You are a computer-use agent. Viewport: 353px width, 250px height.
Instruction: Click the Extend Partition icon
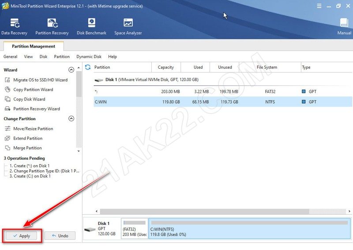point(8,138)
